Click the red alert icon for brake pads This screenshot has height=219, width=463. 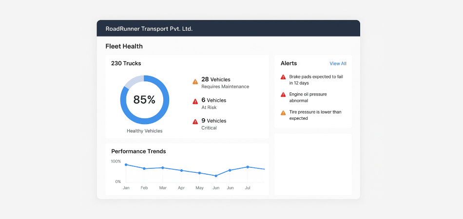pos(283,77)
